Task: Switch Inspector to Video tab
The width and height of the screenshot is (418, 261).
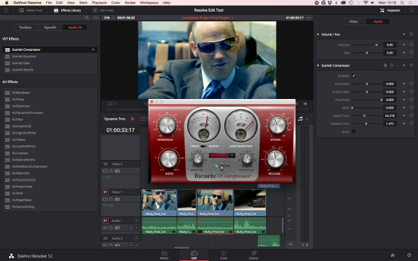Action: pos(353,22)
